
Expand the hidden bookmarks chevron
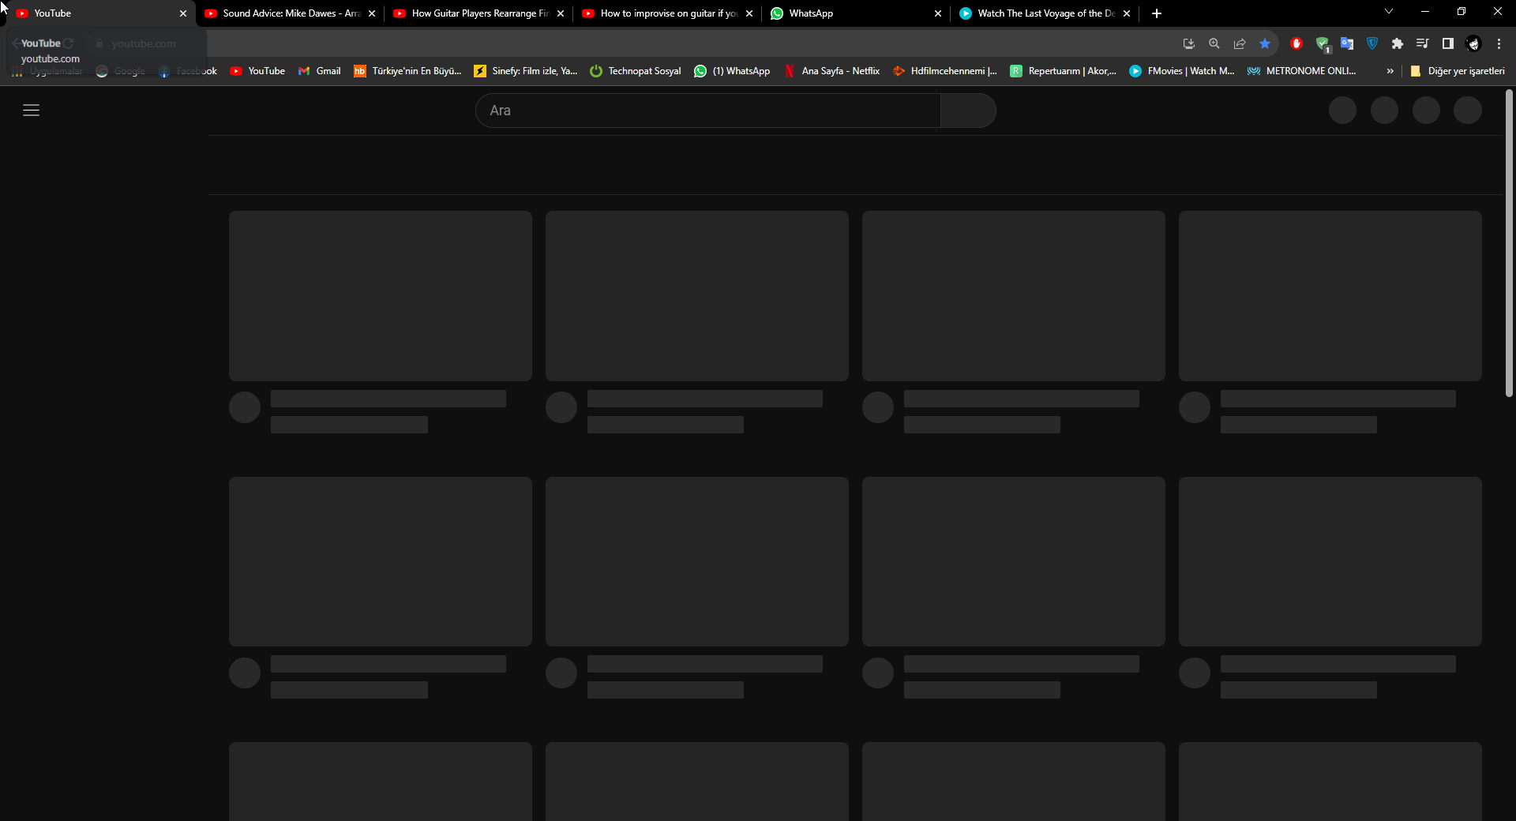point(1389,71)
